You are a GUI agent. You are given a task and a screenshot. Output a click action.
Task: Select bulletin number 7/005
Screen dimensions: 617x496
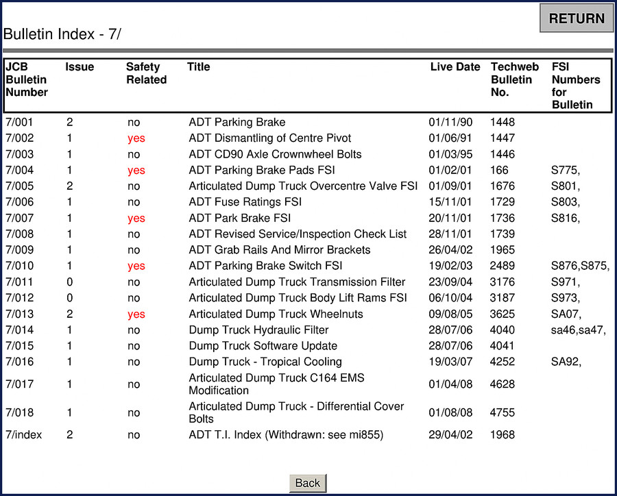click(x=20, y=186)
